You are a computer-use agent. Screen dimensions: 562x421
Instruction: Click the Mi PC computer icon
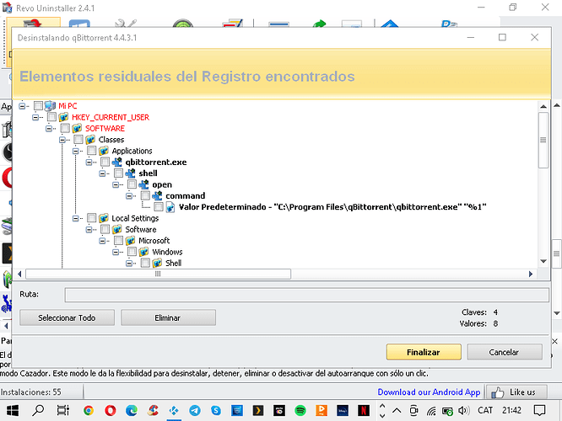pyautogui.click(x=50, y=106)
